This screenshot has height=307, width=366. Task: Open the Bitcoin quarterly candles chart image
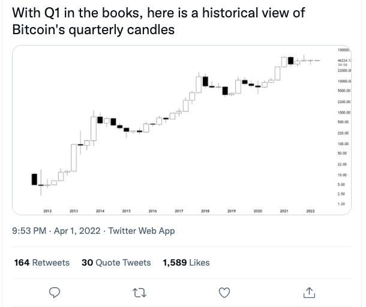(x=182, y=130)
